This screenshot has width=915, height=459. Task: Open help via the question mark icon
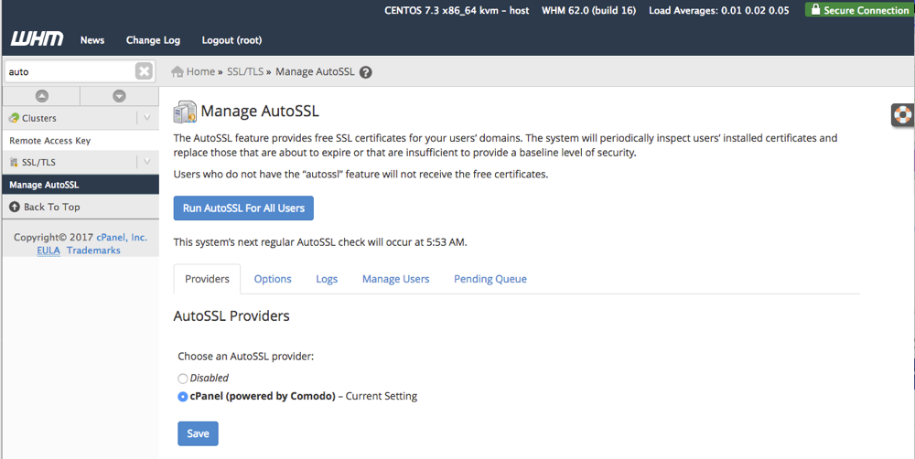(366, 72)
